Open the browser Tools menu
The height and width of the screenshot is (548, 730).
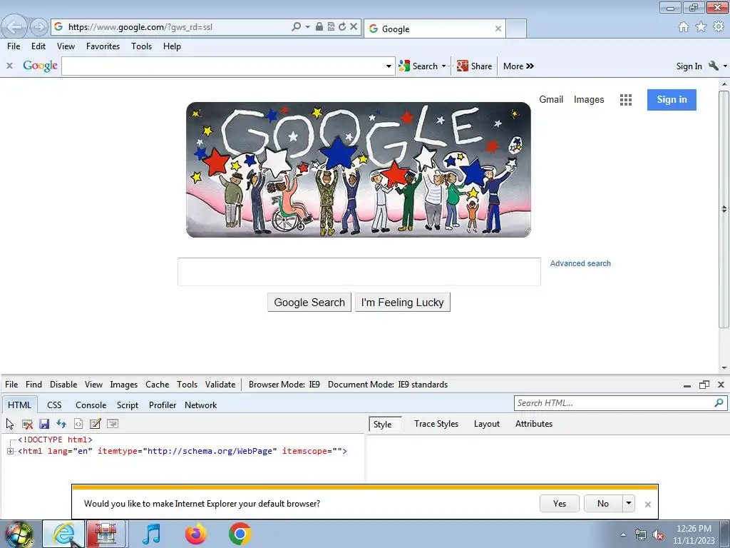tap(142, 46)
